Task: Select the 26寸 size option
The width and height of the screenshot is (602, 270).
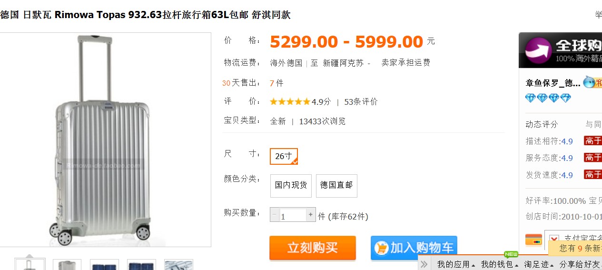Action: click(x=284, y=156)
